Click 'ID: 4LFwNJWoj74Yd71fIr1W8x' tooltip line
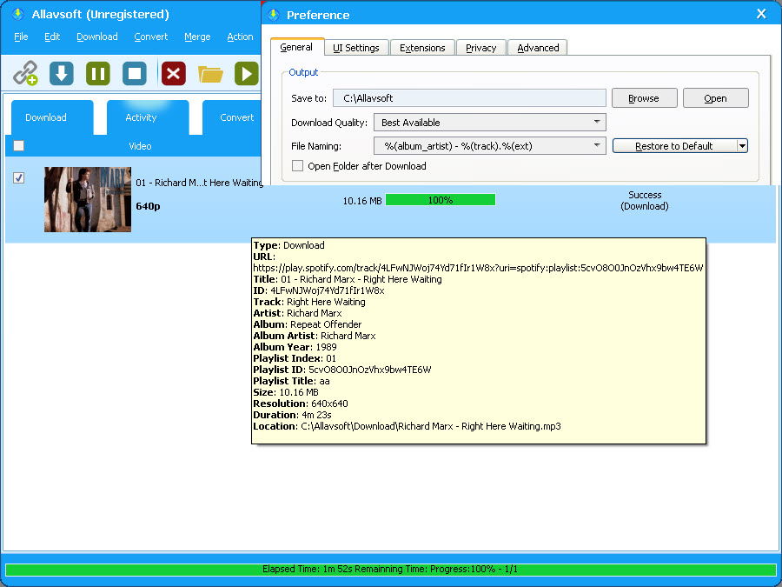Viewport: 782px width, 587px height. [x=319, y=290]
